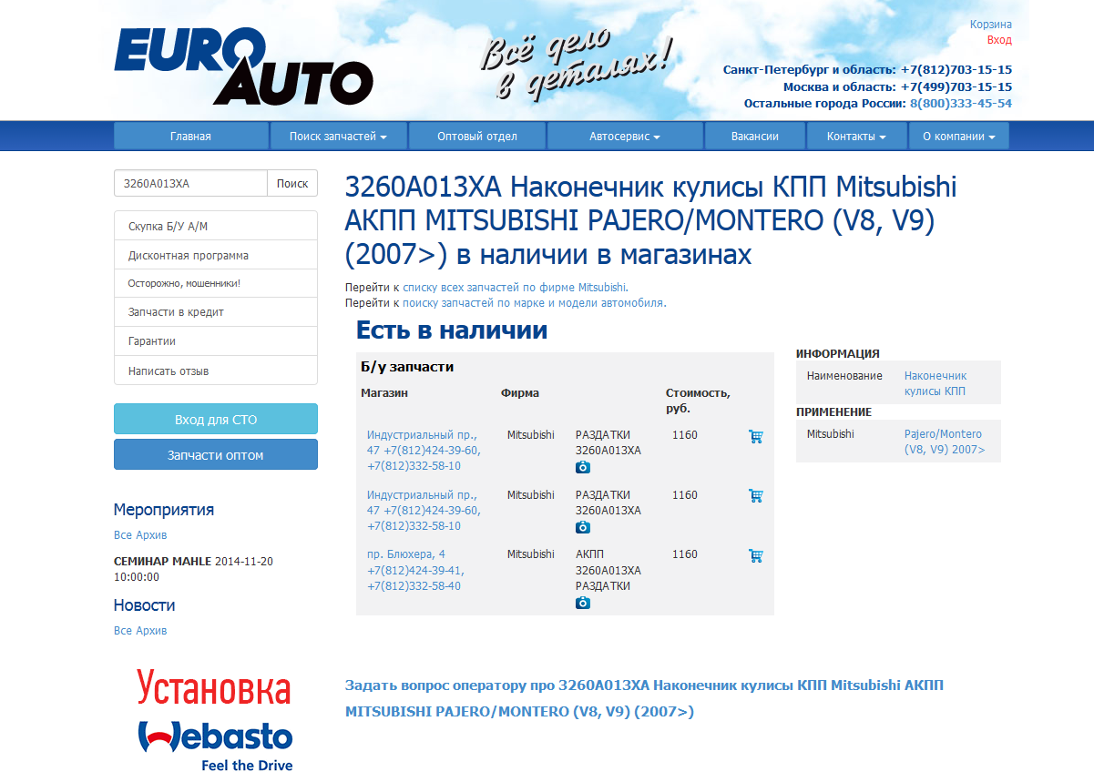Click the Фирма column header
This screenshot has height=782, width=1094.
click(520, 393)
